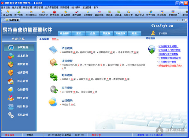Open 商品资料 toolbar icon
This screenshot has height=138, width=189.
(x=8, y=13)
